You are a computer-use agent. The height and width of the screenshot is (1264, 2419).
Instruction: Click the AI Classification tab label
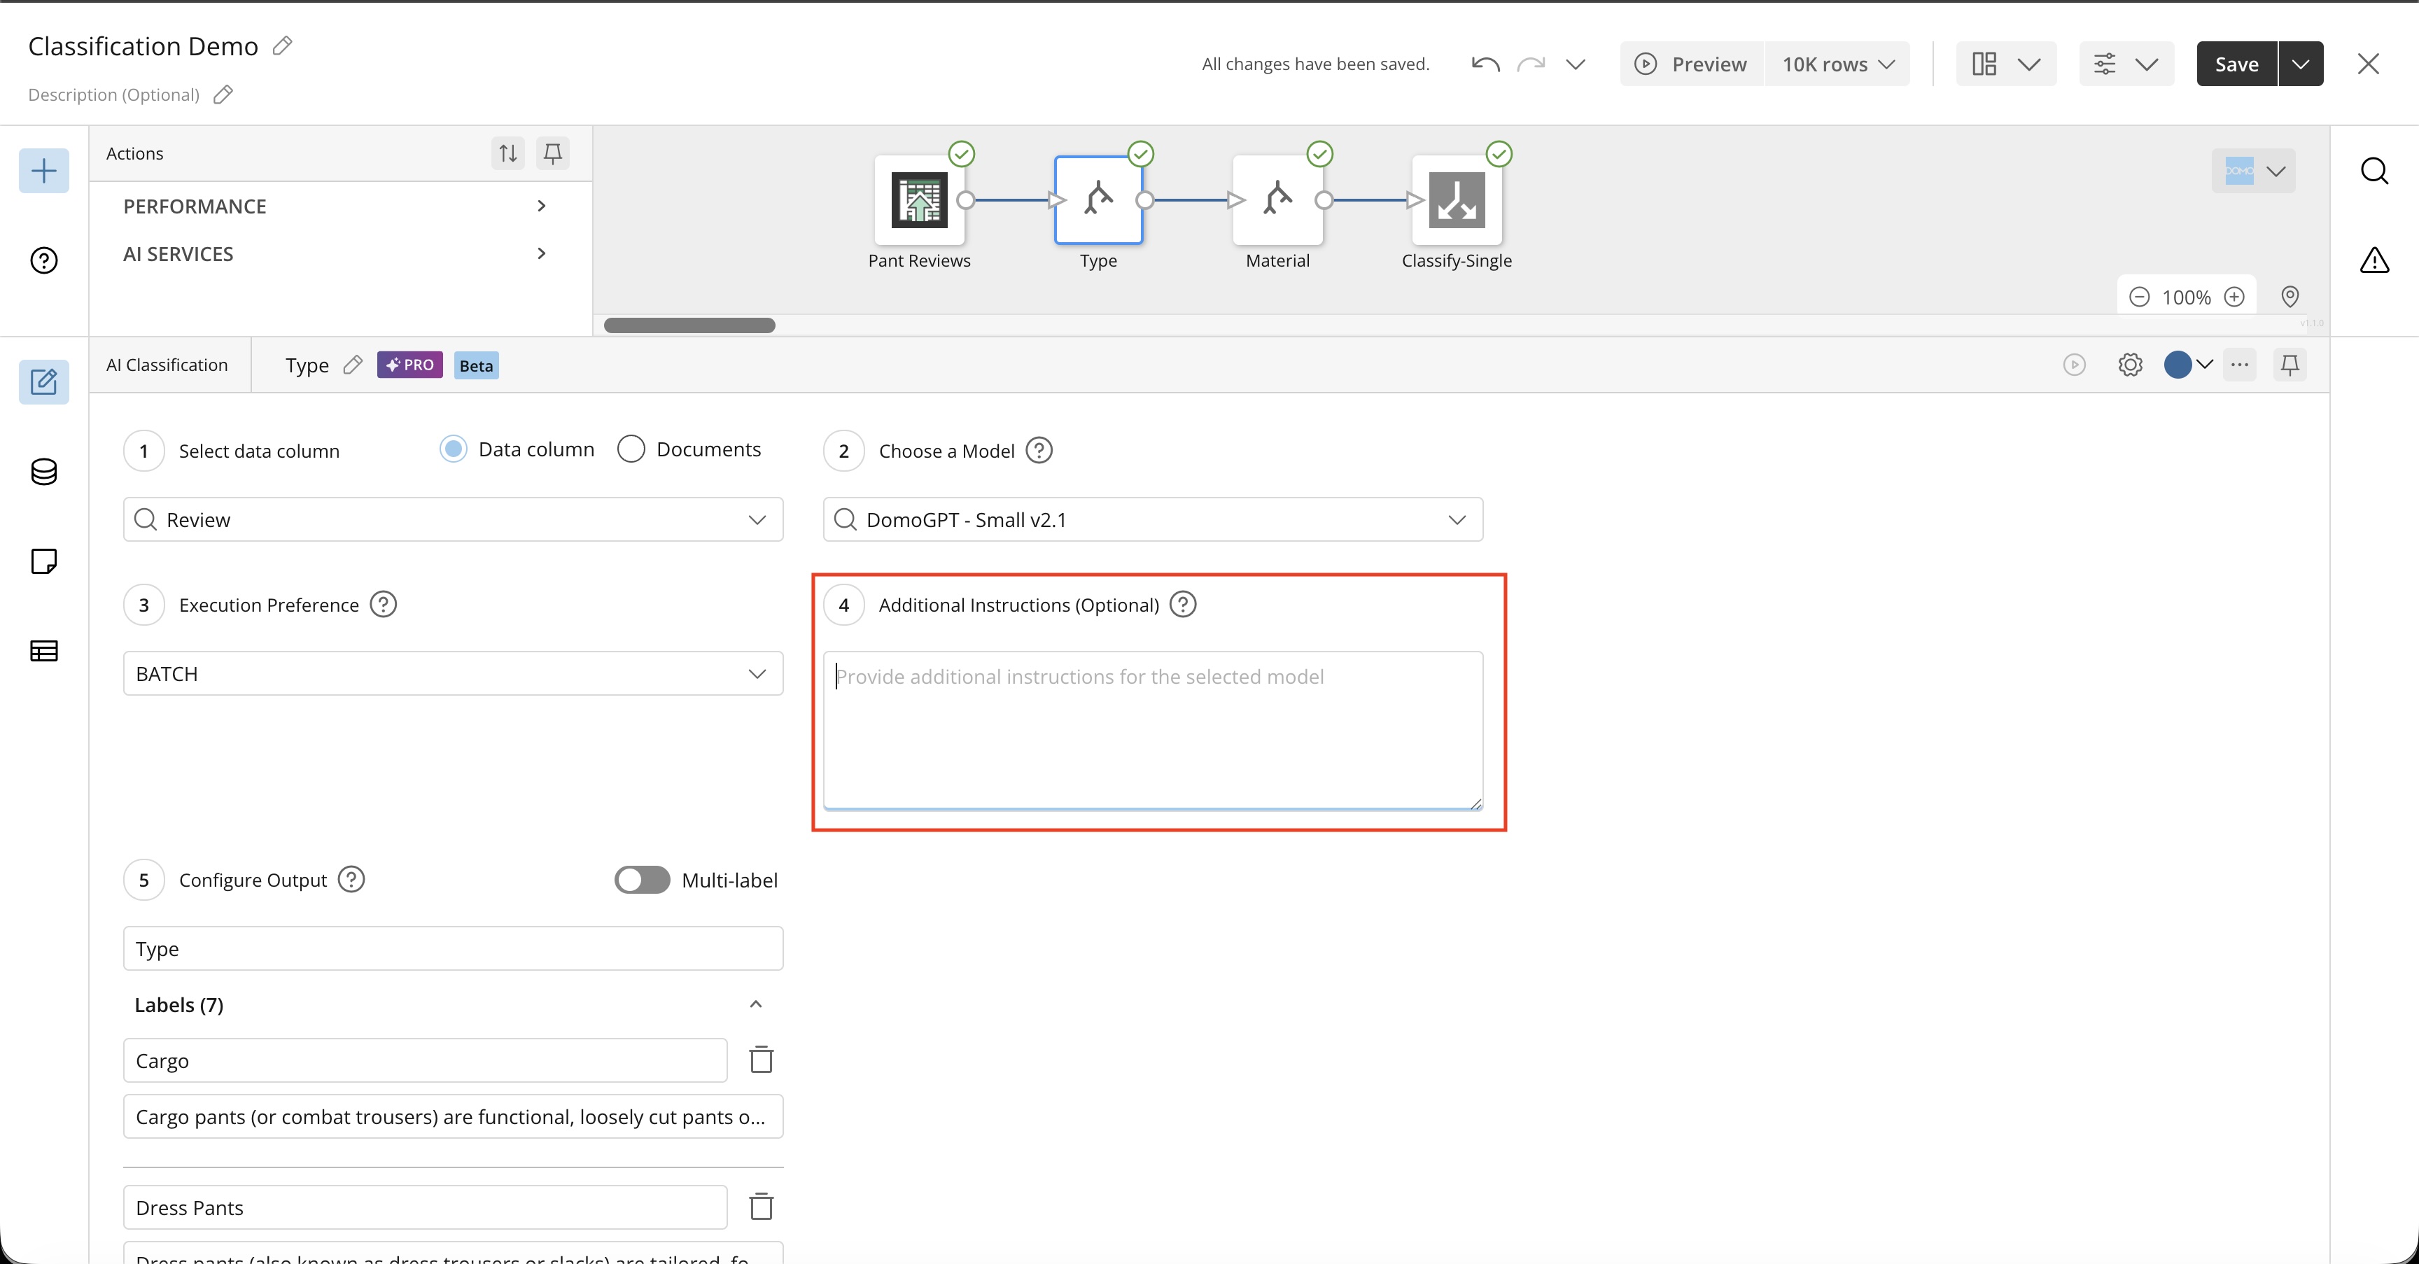167,365
